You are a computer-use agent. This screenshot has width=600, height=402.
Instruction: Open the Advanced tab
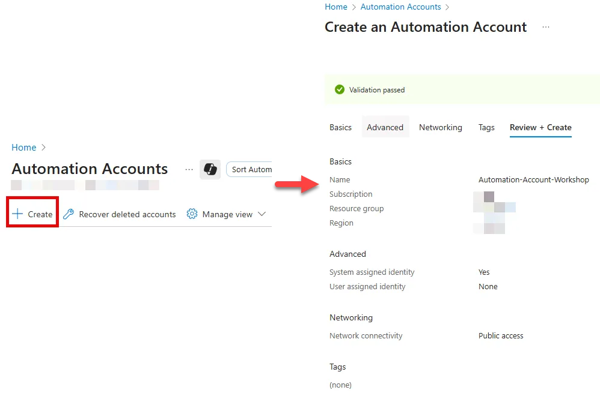click(x=385, y=127)
